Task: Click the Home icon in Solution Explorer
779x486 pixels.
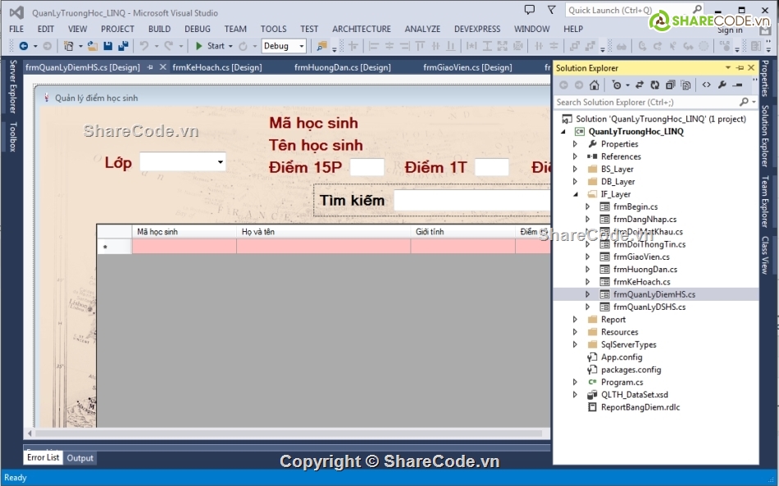Action: coord(594,85)
